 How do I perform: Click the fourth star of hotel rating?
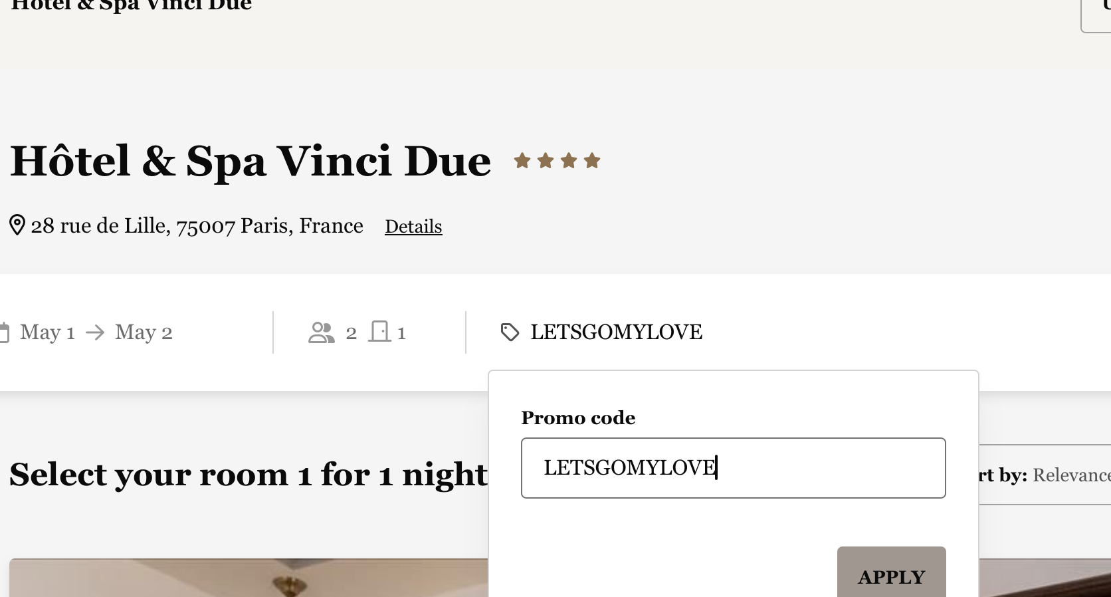point(592,161)
